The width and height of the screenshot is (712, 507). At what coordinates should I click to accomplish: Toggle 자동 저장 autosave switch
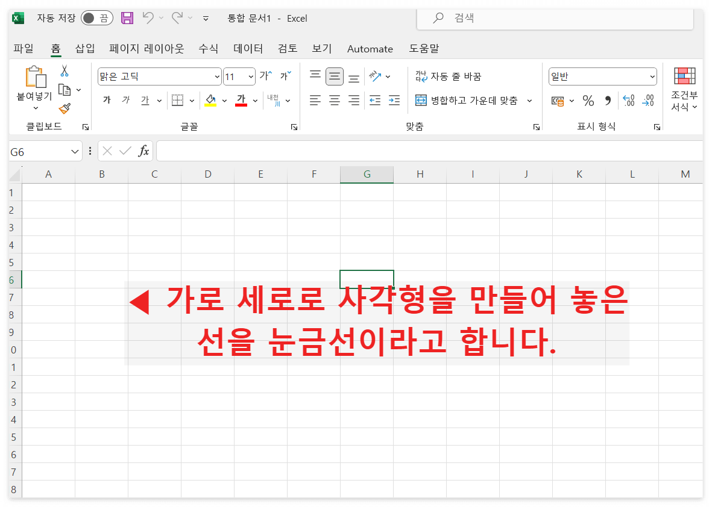tap(96, 18)
